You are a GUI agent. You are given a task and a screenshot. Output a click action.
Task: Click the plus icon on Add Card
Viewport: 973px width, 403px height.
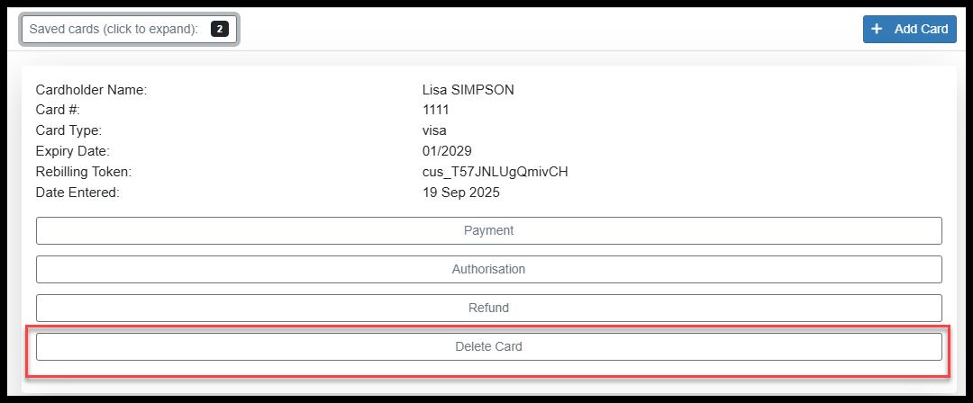click(878, 29)
